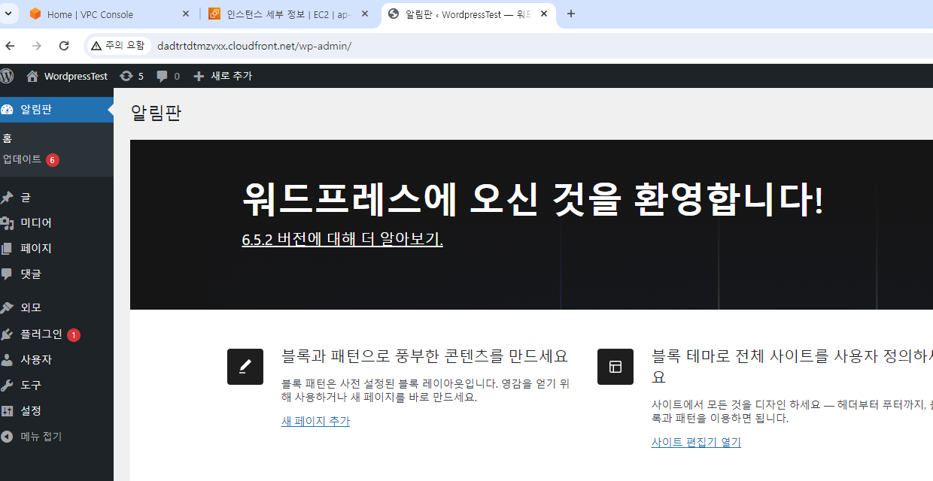Open the 홈 submenu item
Image resolution: width=933 pixels, height=481 pixels.
pos(8,138)
